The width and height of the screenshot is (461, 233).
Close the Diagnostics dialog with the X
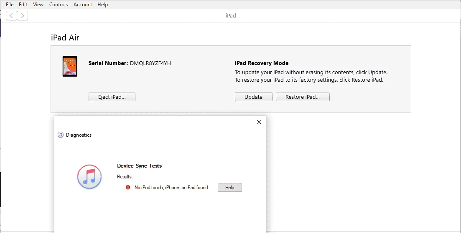pyautogui.click(x=259, y=122)
